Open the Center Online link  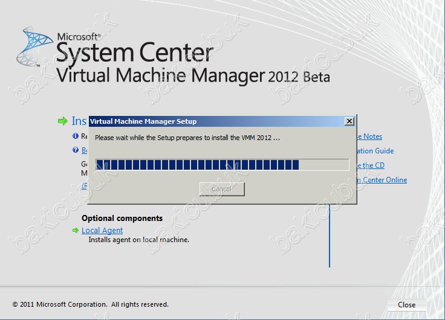[x=382, y=180]
